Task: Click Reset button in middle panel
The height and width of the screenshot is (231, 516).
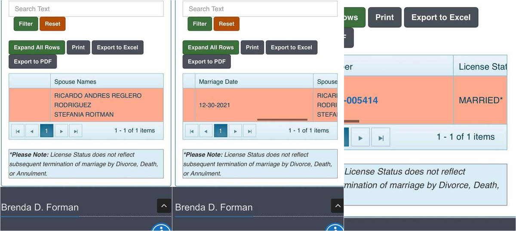Action: coord(227,24)
